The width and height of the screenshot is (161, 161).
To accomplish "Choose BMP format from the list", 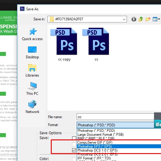I will click(x=119, y=138).
